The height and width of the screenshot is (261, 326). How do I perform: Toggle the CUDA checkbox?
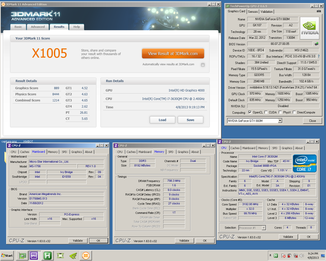pyautogui.click(x=266, y=112)
